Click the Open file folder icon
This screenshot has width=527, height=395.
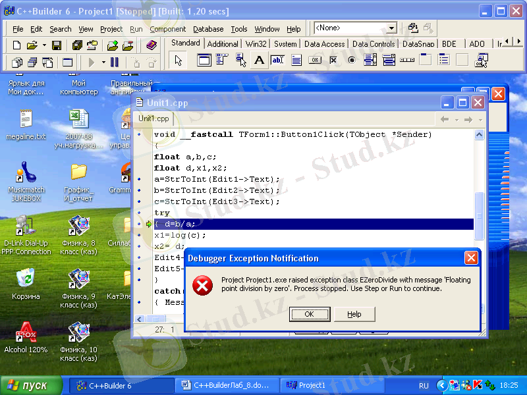[32, 45]
